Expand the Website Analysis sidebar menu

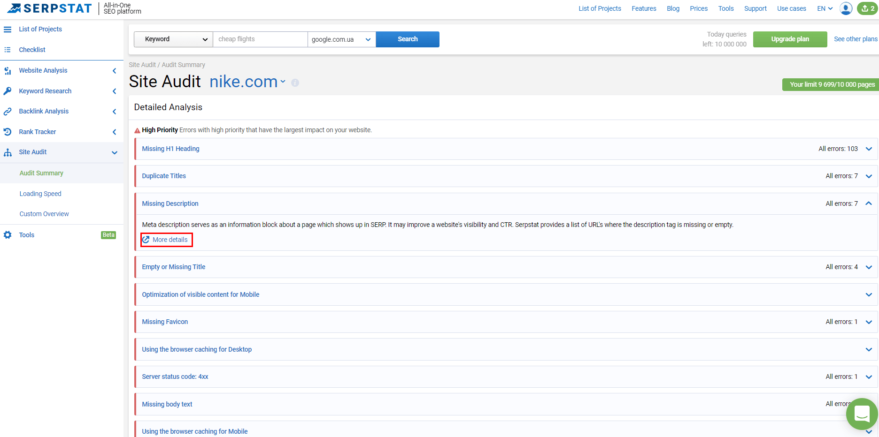114,71
